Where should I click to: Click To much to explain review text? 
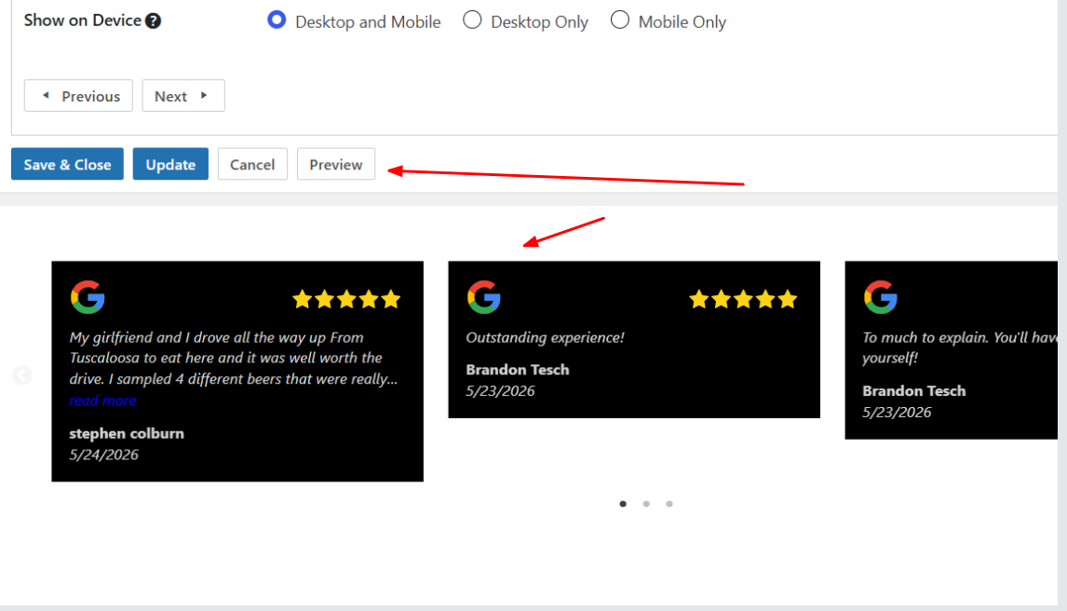(x=960, y=347)
